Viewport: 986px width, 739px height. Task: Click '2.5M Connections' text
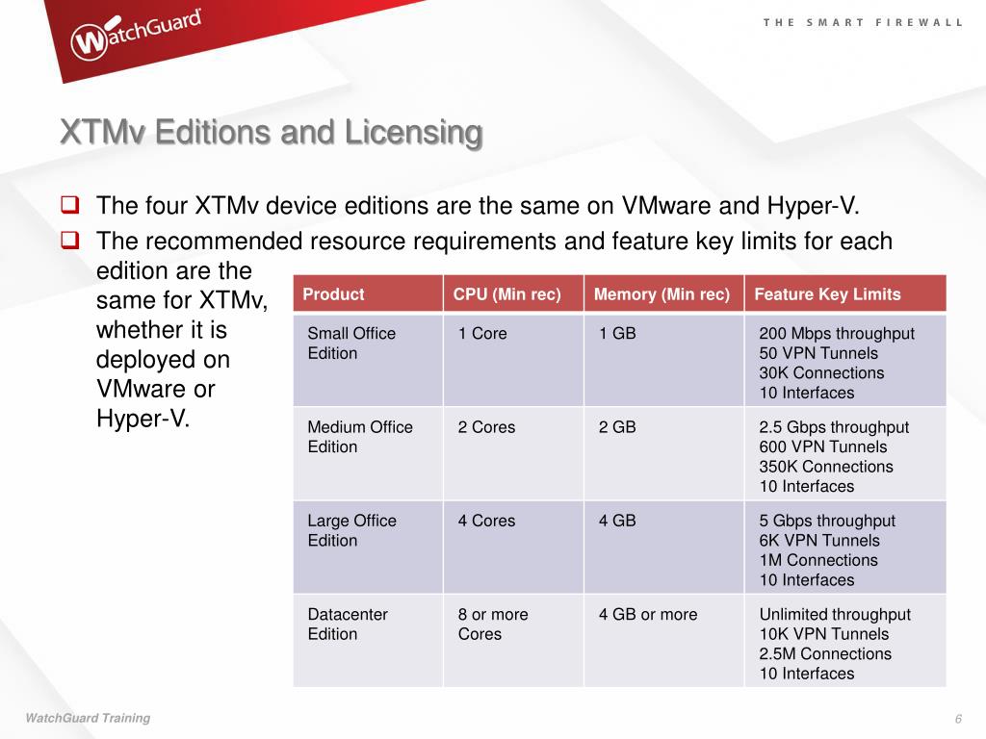tap(825, 653)
